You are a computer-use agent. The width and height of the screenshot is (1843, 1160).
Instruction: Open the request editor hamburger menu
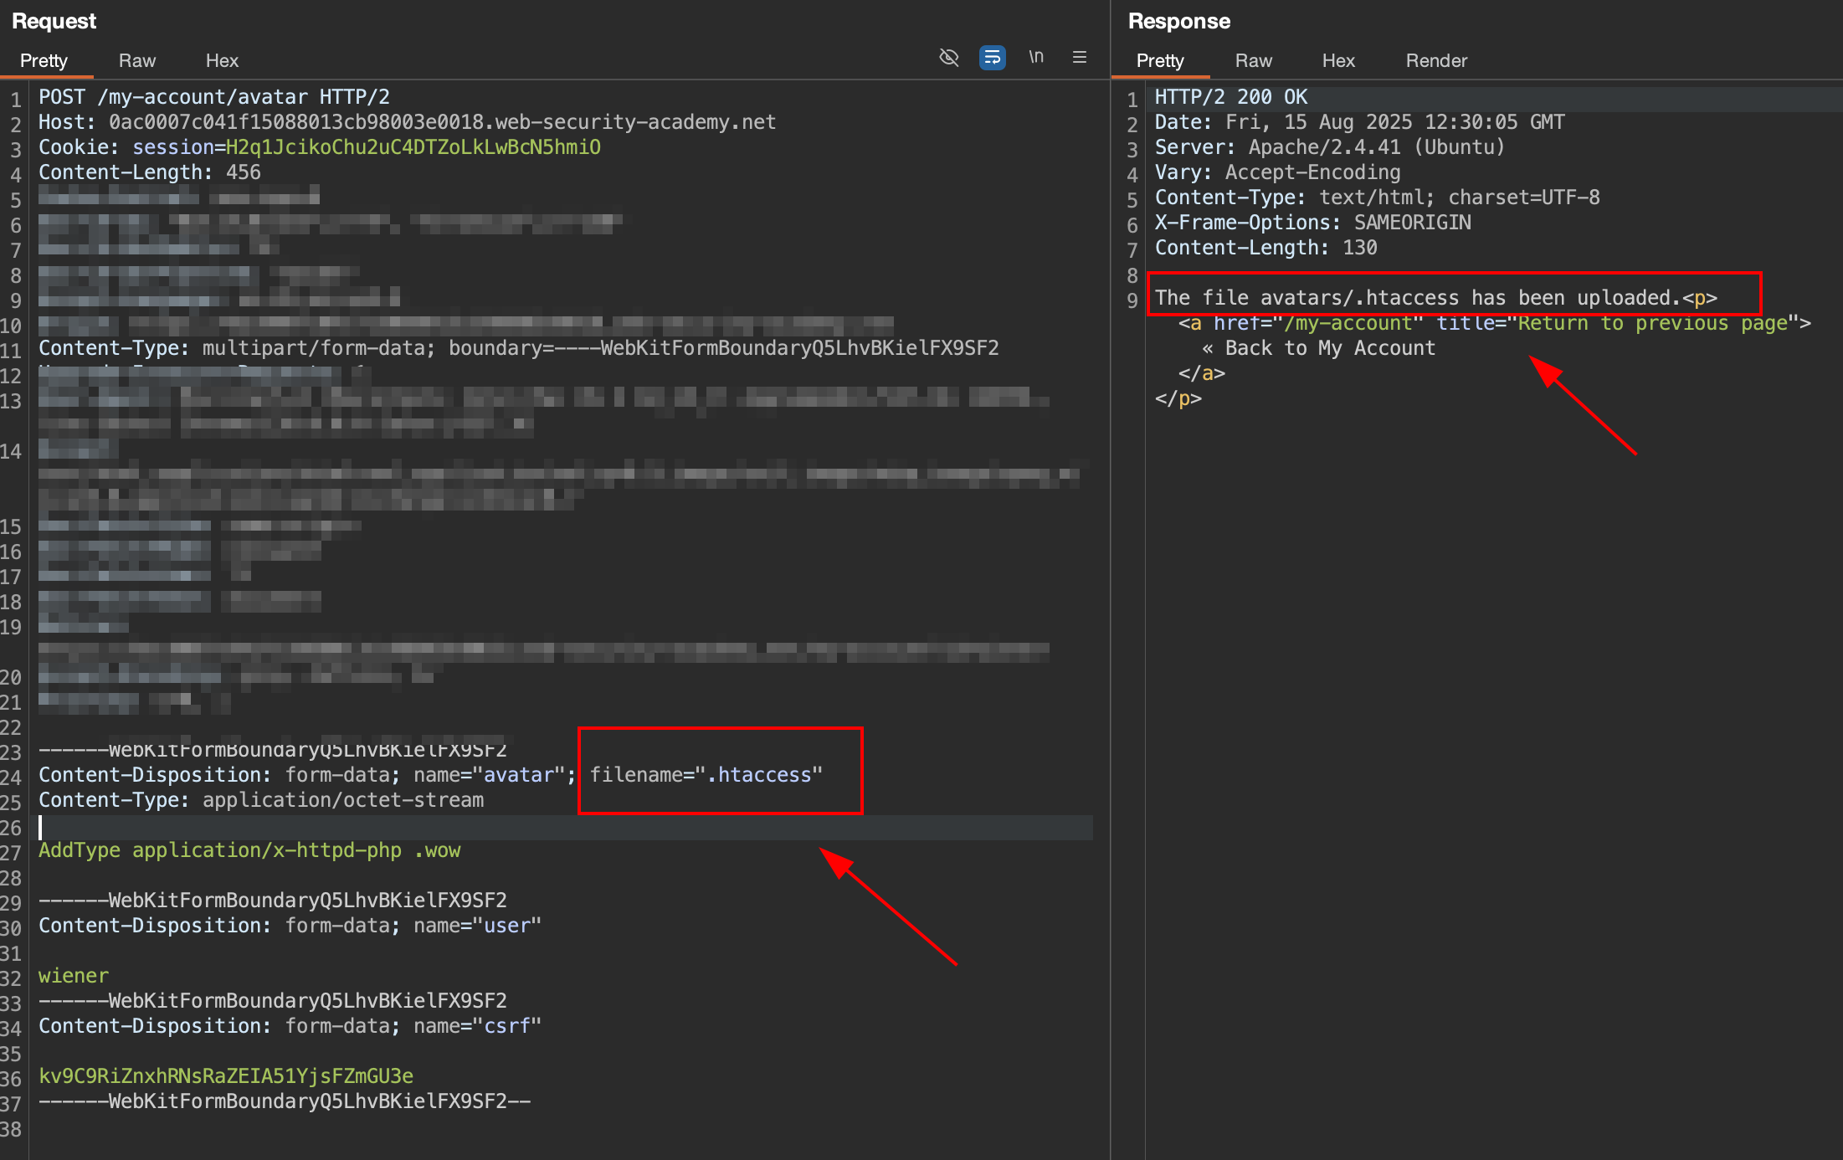(1079, 58)
